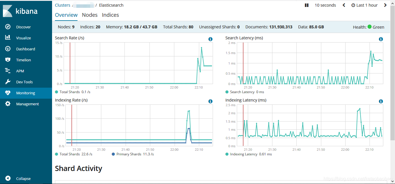Pause auto-refresh with pause icon

[x=307, y=5]
